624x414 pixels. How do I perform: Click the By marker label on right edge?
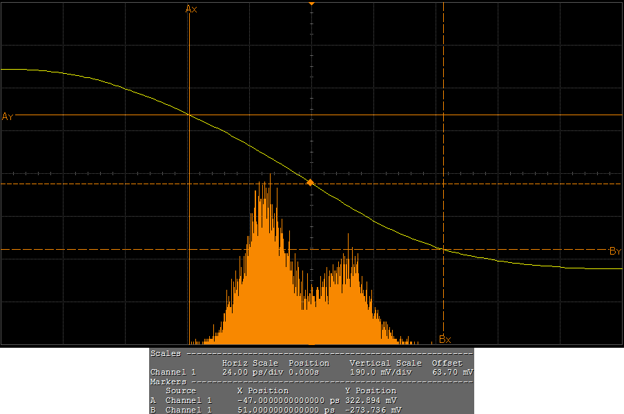615,251
